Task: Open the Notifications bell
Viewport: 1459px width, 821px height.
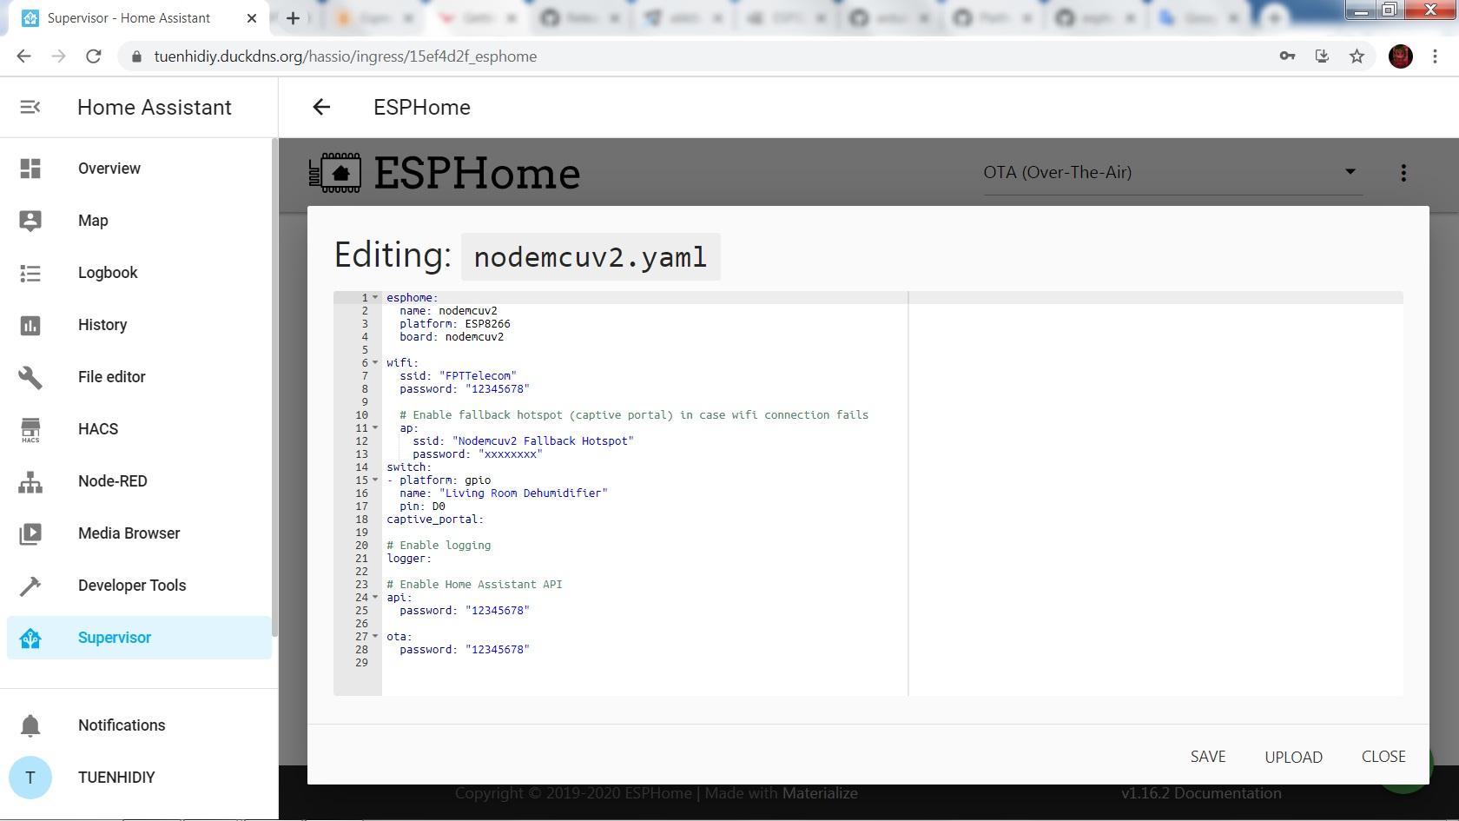Action: (31, 725)
